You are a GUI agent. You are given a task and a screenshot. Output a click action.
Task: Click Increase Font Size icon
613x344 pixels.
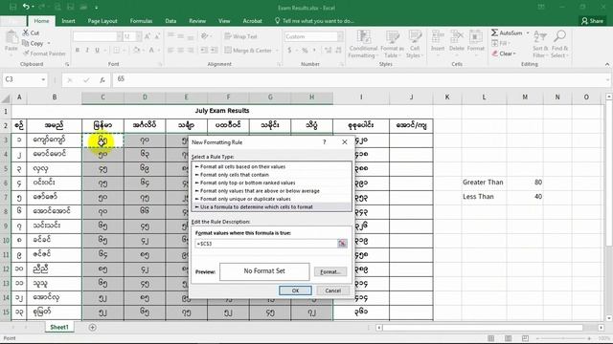pyautogui.click(x=148, y=36)
